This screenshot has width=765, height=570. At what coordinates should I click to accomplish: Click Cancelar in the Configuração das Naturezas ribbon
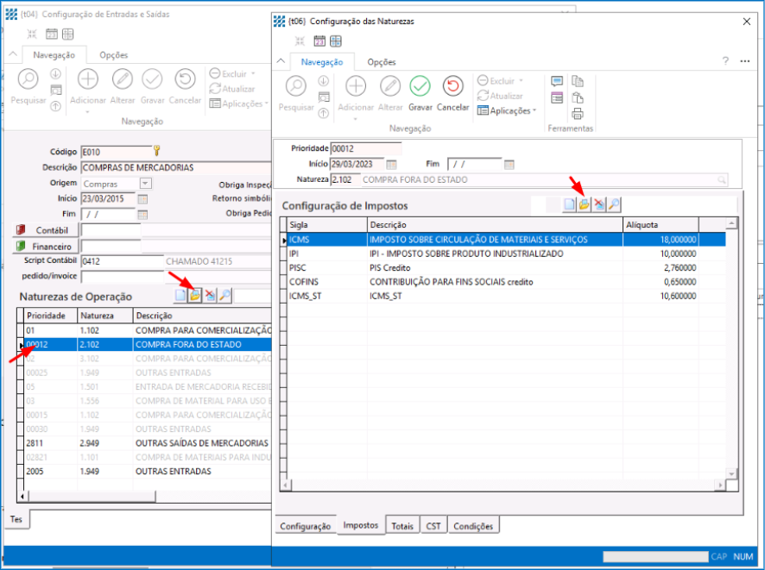(452, 93)
